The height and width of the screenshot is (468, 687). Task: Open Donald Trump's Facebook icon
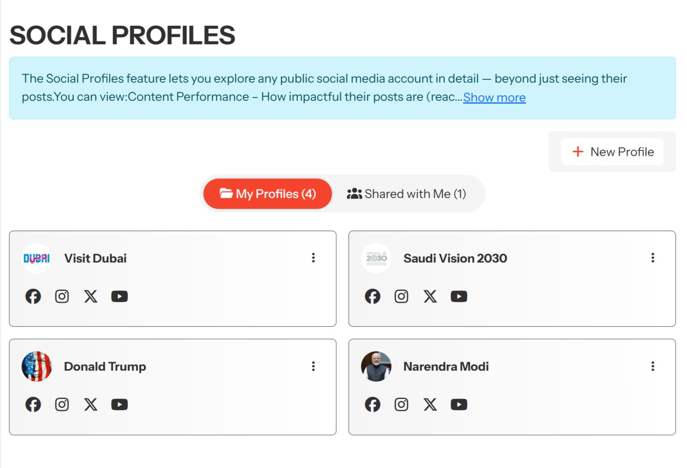[33, 404]
